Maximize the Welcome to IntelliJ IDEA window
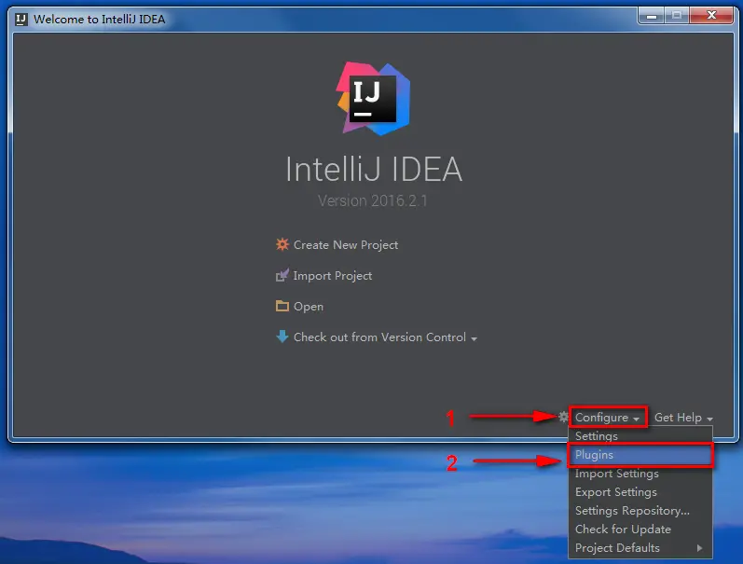This screenshot has height=564, width=743. pos(677,16)
